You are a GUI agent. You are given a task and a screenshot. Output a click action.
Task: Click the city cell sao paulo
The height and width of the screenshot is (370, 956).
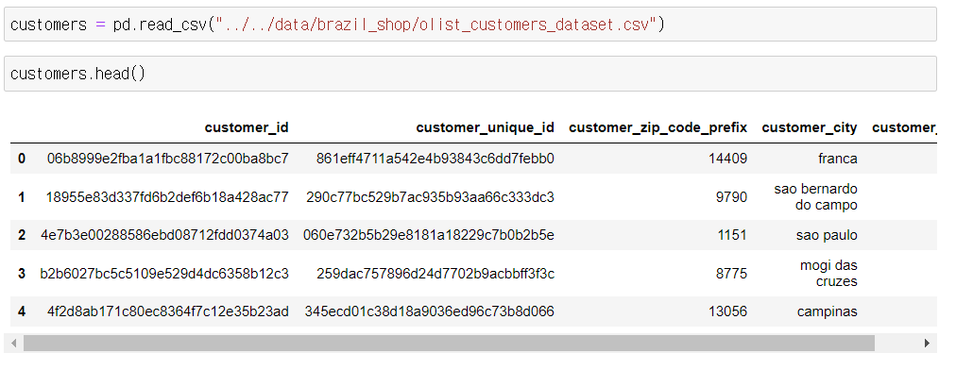pos(827,235)
